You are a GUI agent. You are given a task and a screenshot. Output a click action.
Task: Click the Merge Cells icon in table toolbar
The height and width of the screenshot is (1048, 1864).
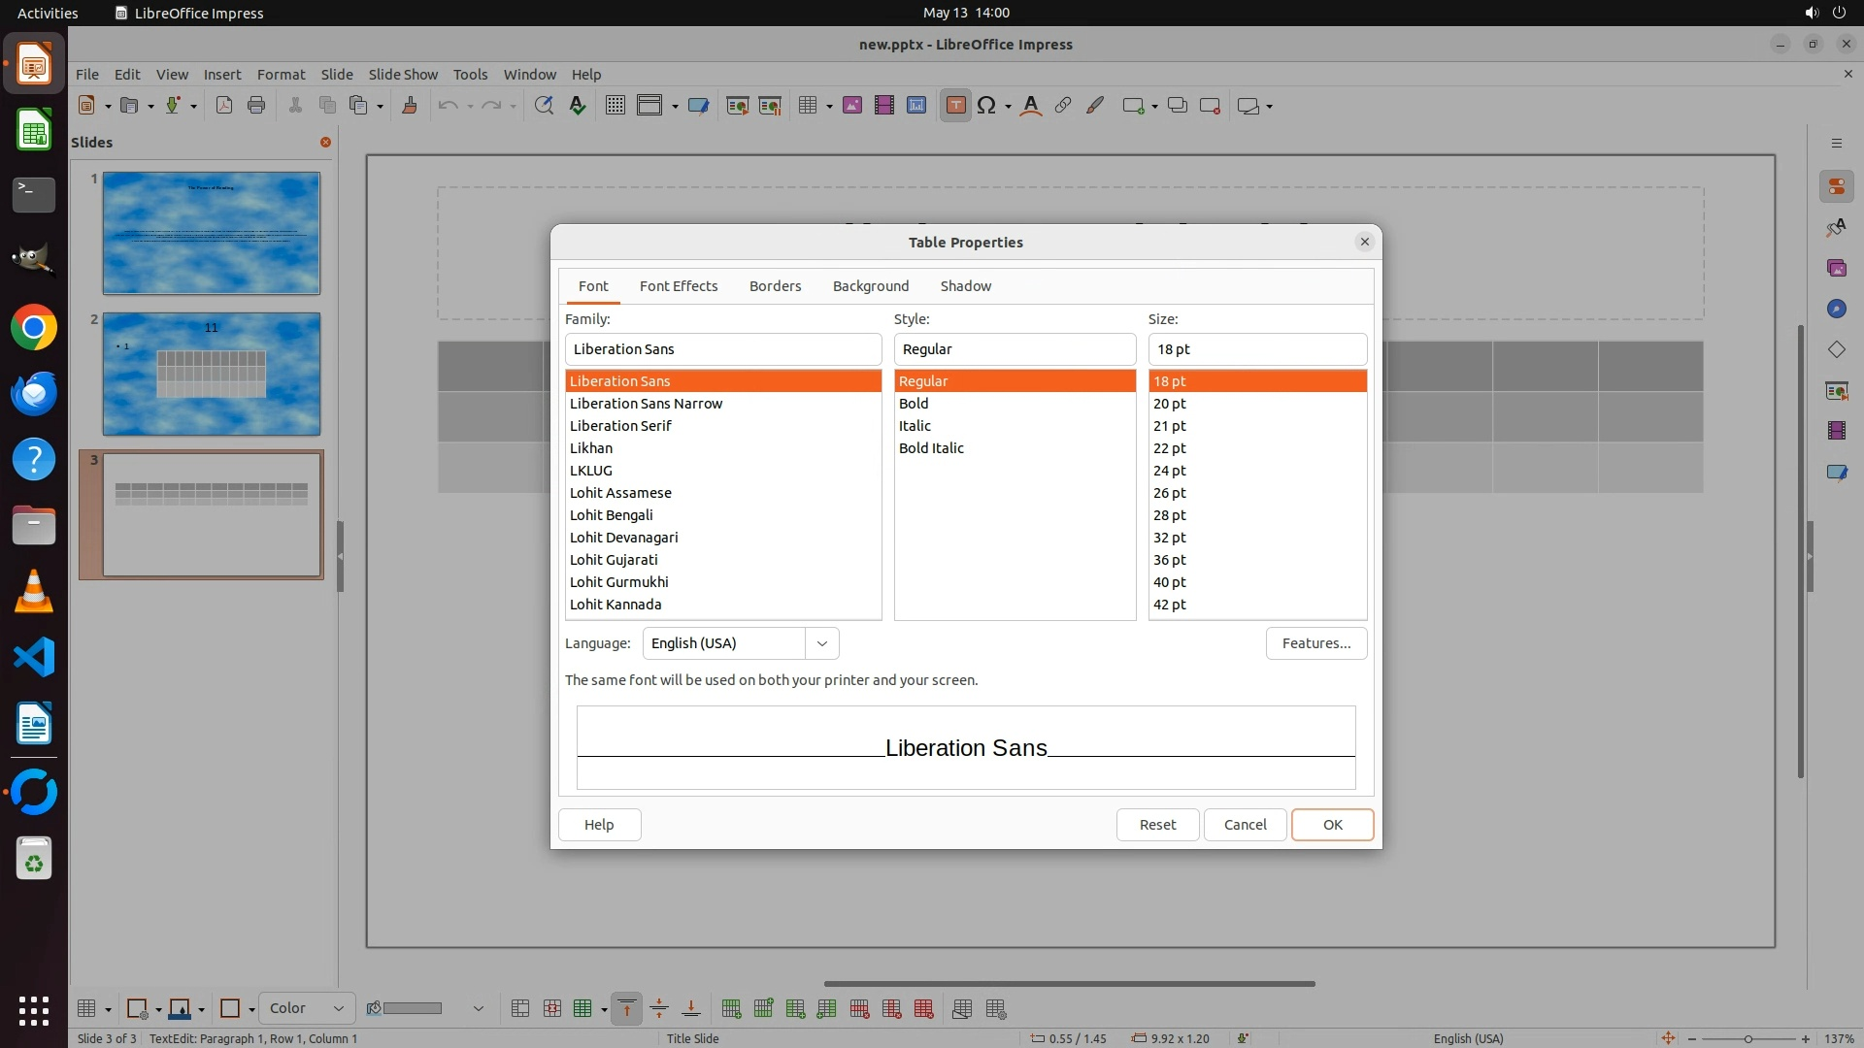click(520, 1009)
